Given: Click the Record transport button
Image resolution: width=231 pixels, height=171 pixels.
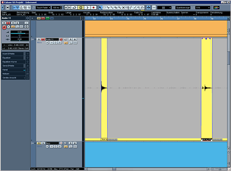Looking at the screenshot, I should [93, 7].
